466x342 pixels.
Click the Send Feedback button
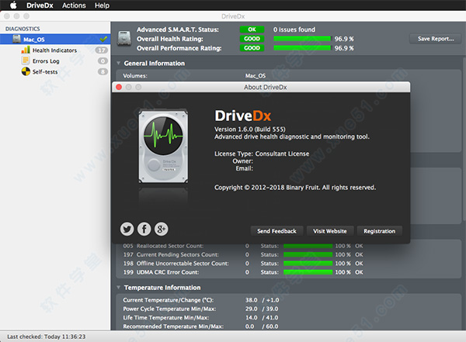(x=276, y=231)
